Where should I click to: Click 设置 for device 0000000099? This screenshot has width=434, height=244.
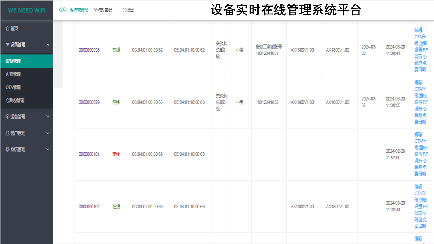click(418, 102)
